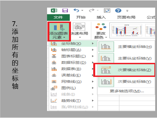
Task: Toggle 次要纵坐标轴(Y) on the chart
Action: coord(127,82)
